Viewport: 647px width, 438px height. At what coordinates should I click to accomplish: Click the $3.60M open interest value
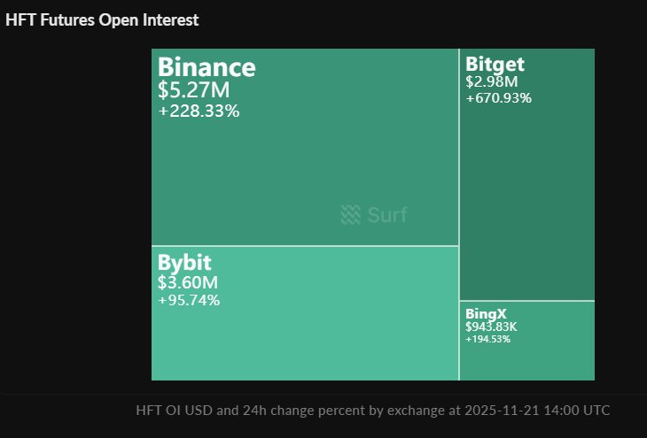coord(187,283)
